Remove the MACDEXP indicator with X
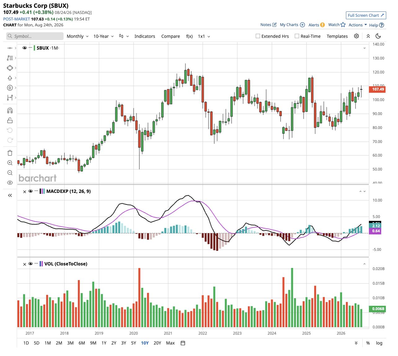This screenshot has width=398, height=356. tap(24, 192)
